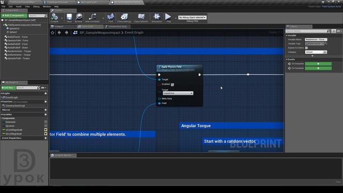Click the Simulation toolbar icon
Viewport: 343px width, 193px height.
pyautogui.click(x=157, y=18)
